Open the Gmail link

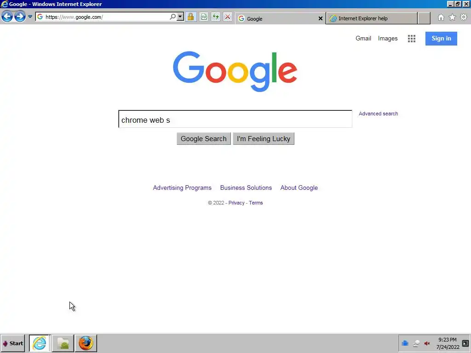(x=363, y=39)
